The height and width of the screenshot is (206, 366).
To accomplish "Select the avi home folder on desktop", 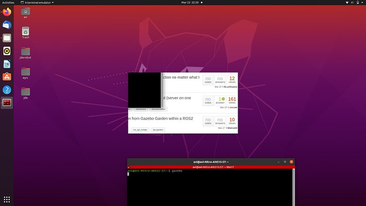I will (x=25, y=13).
